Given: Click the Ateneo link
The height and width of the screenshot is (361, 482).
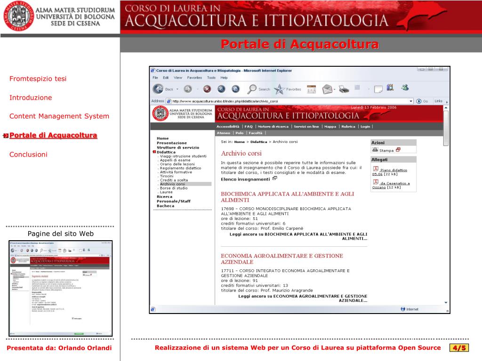Looking at the screenshot, I should 224,133.
